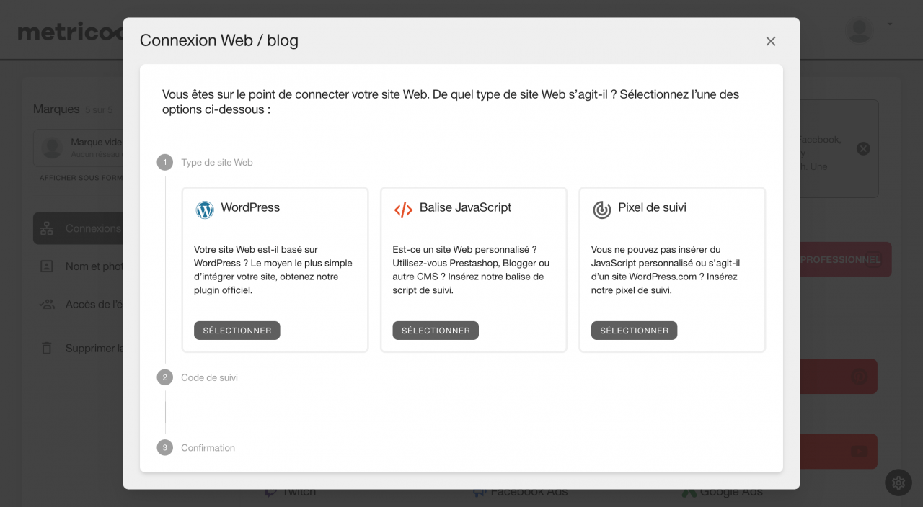Screen dimensions: 923x507
Task: Open the metricool home logo
Action: pos(70,30)
